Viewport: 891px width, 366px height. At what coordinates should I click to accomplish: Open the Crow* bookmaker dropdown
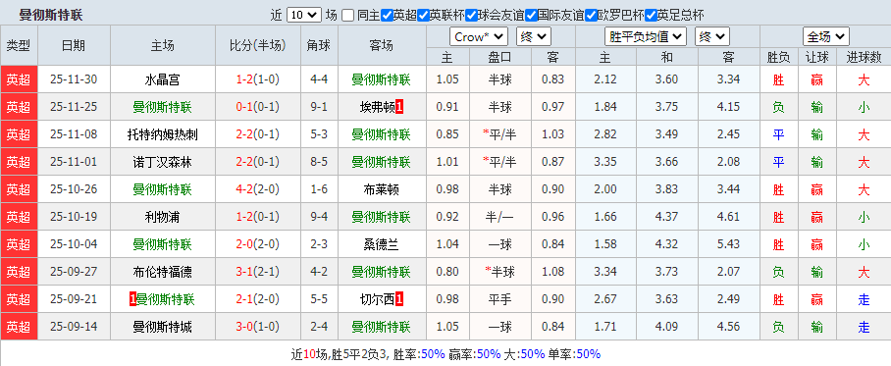[479, 37]
